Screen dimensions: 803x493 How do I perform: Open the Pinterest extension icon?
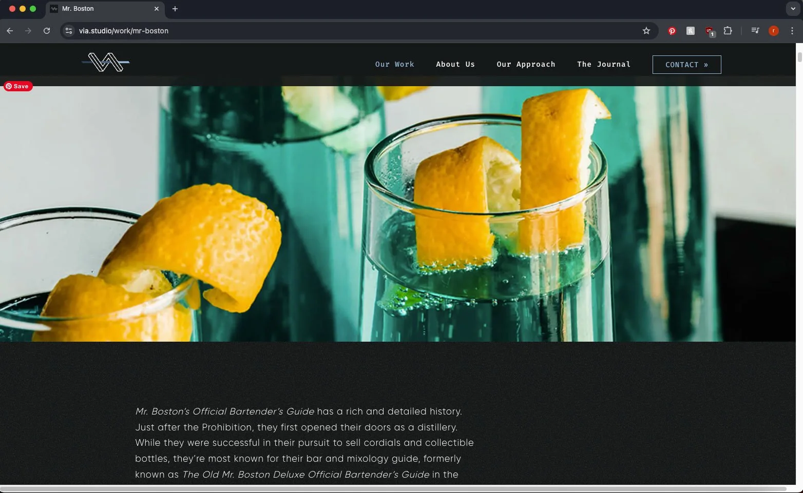pyautogui.click(x=672, y=31)
